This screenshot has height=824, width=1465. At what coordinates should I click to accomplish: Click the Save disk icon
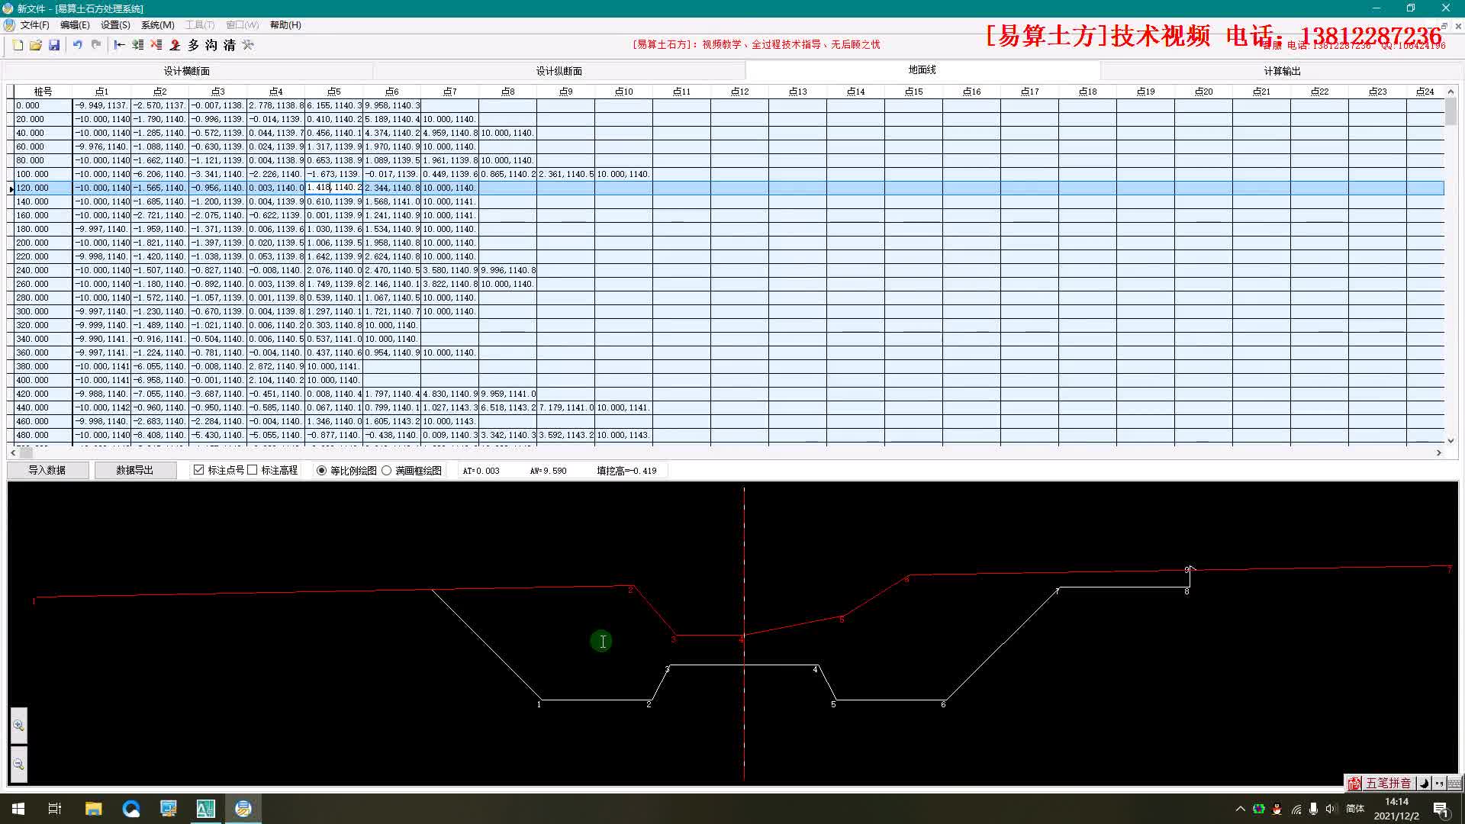pyautogui.click(x=54, y=45)
